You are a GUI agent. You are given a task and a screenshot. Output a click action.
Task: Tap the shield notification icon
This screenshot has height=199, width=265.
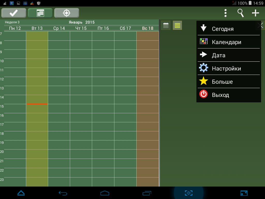point(39,3)
